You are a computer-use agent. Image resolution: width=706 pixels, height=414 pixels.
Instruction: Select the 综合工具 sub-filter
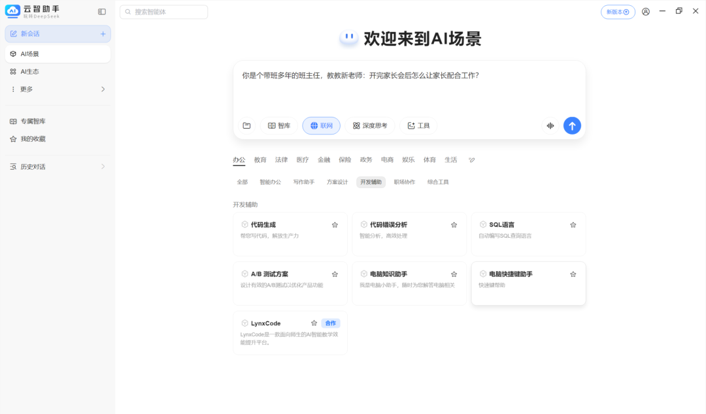point(438,182)
